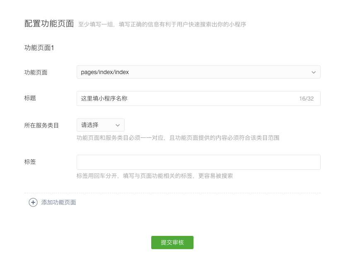Click the hint about 功能页面和服务类目必须一一对应
Viewport: 341px width, 257px height.
[x=178, y=138]
